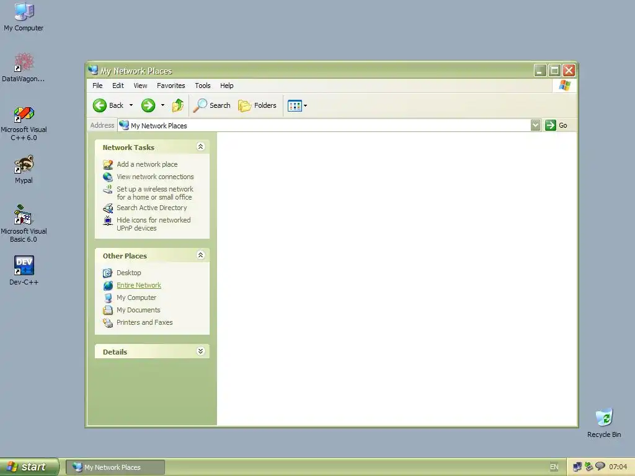Click the UPnP devices monitor icon
Screen dimensions: 635x476
(108, 221)
